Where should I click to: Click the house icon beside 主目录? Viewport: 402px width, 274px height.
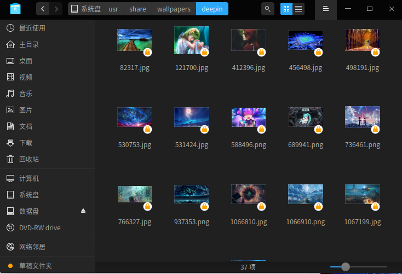point(10,44)
